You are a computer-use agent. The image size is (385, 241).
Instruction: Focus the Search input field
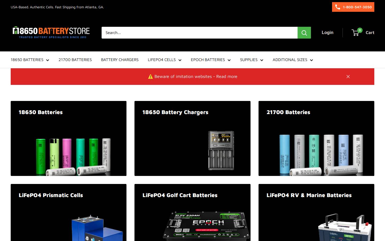click(199, 33)
